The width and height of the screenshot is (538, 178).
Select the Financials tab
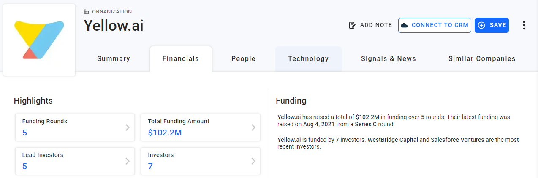click(181, 59)
